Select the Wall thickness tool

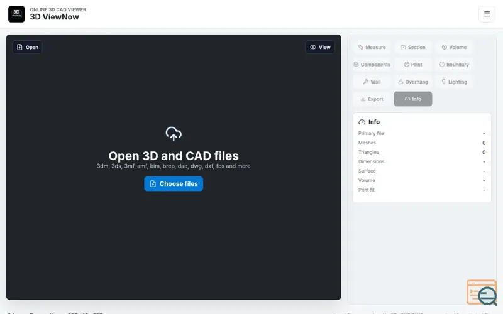372,82
